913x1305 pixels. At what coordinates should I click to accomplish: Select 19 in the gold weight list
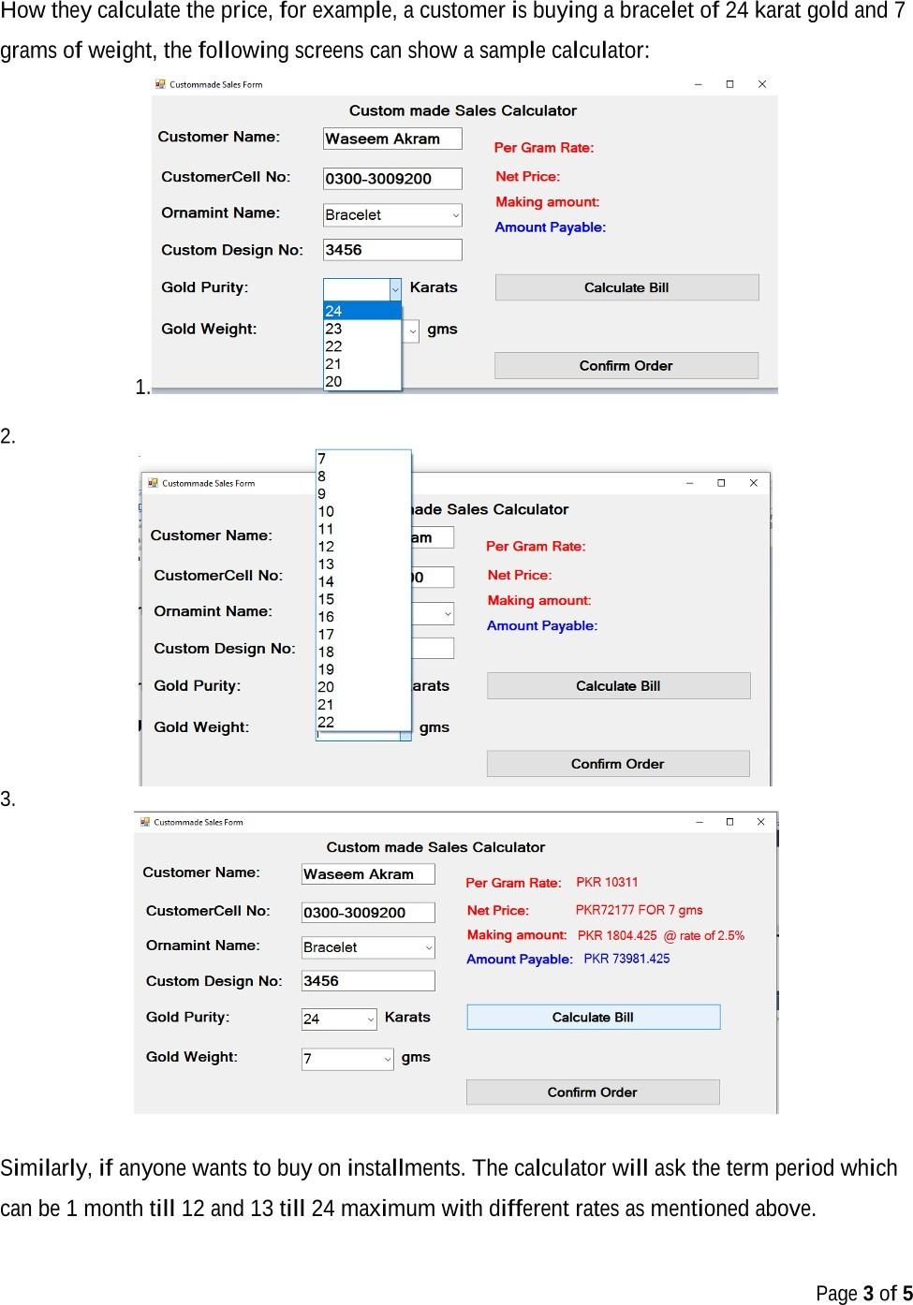point(363,669)
